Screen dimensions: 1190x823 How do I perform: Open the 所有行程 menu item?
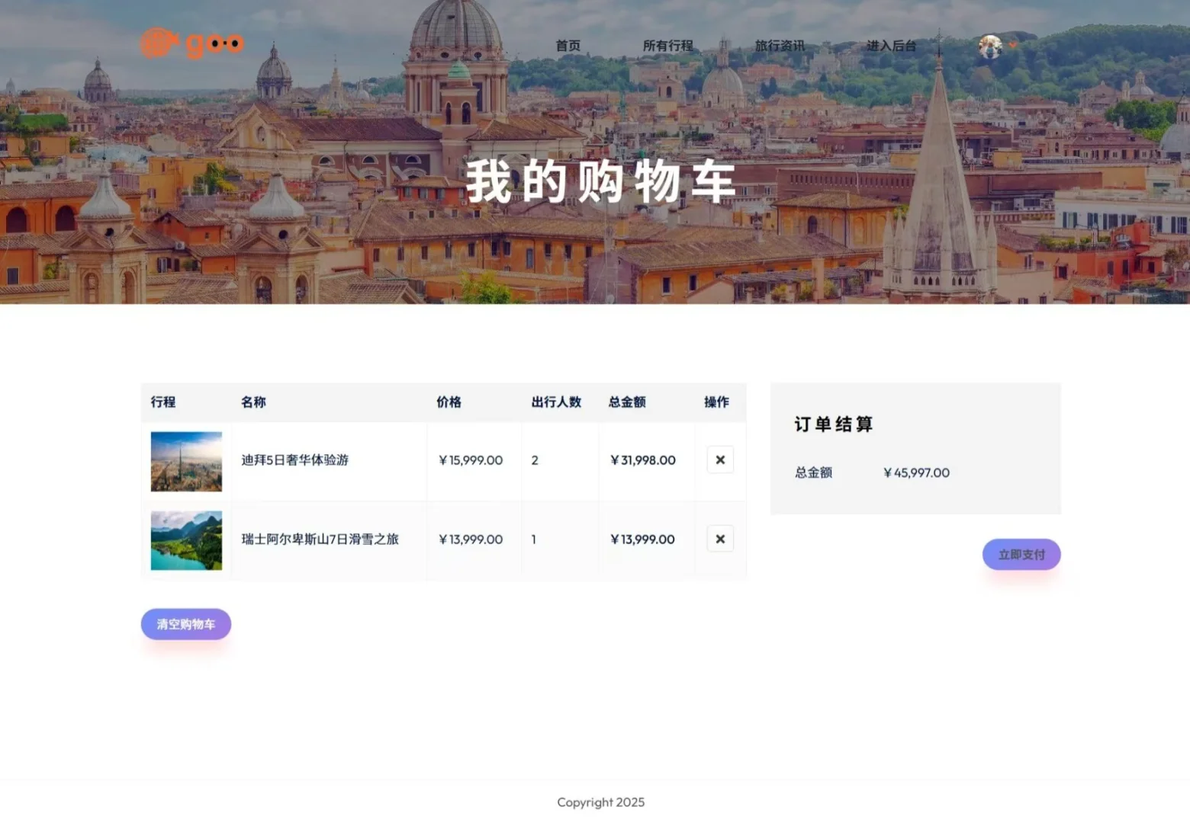(669, 45)
